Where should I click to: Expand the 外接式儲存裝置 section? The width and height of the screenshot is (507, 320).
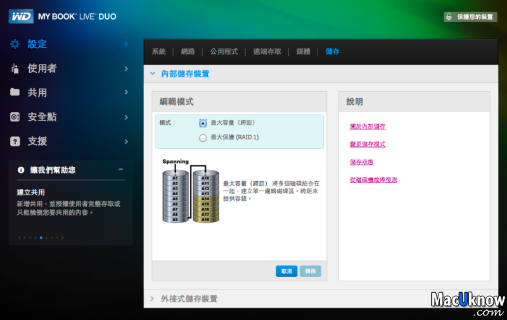(x=152, y=298)
